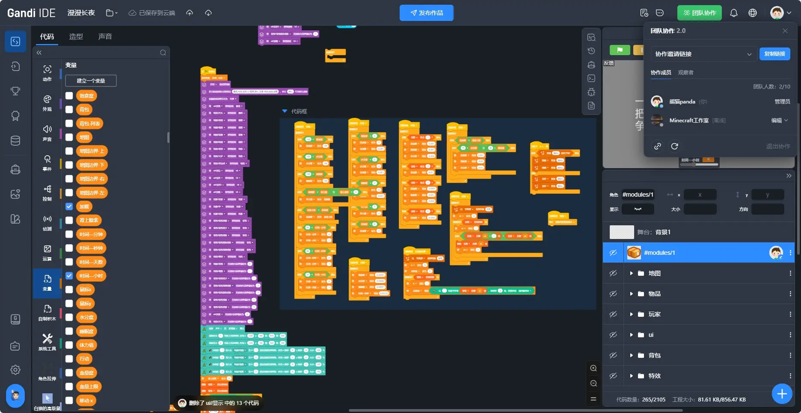Collapse the 代码框 frame triangle

(x=285, y=111)
